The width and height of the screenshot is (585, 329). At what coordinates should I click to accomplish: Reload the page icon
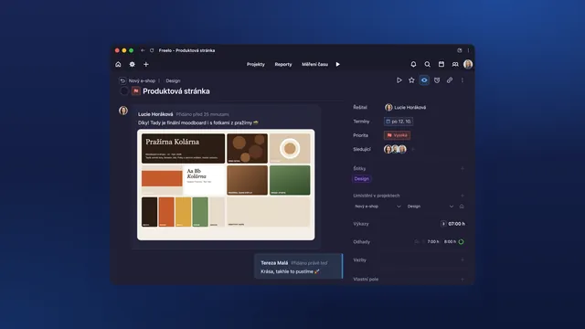[152, 50]
